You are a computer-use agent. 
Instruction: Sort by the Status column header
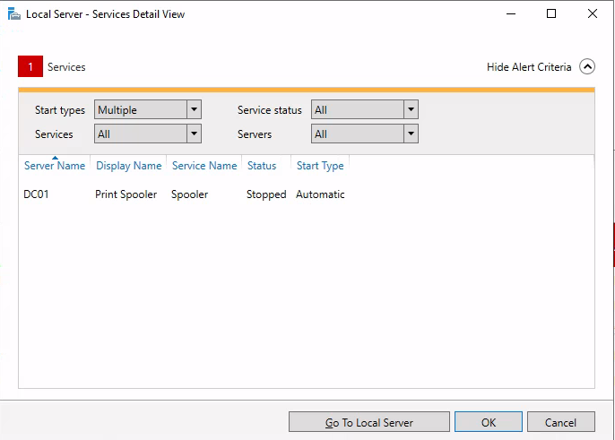click(262, 166)
